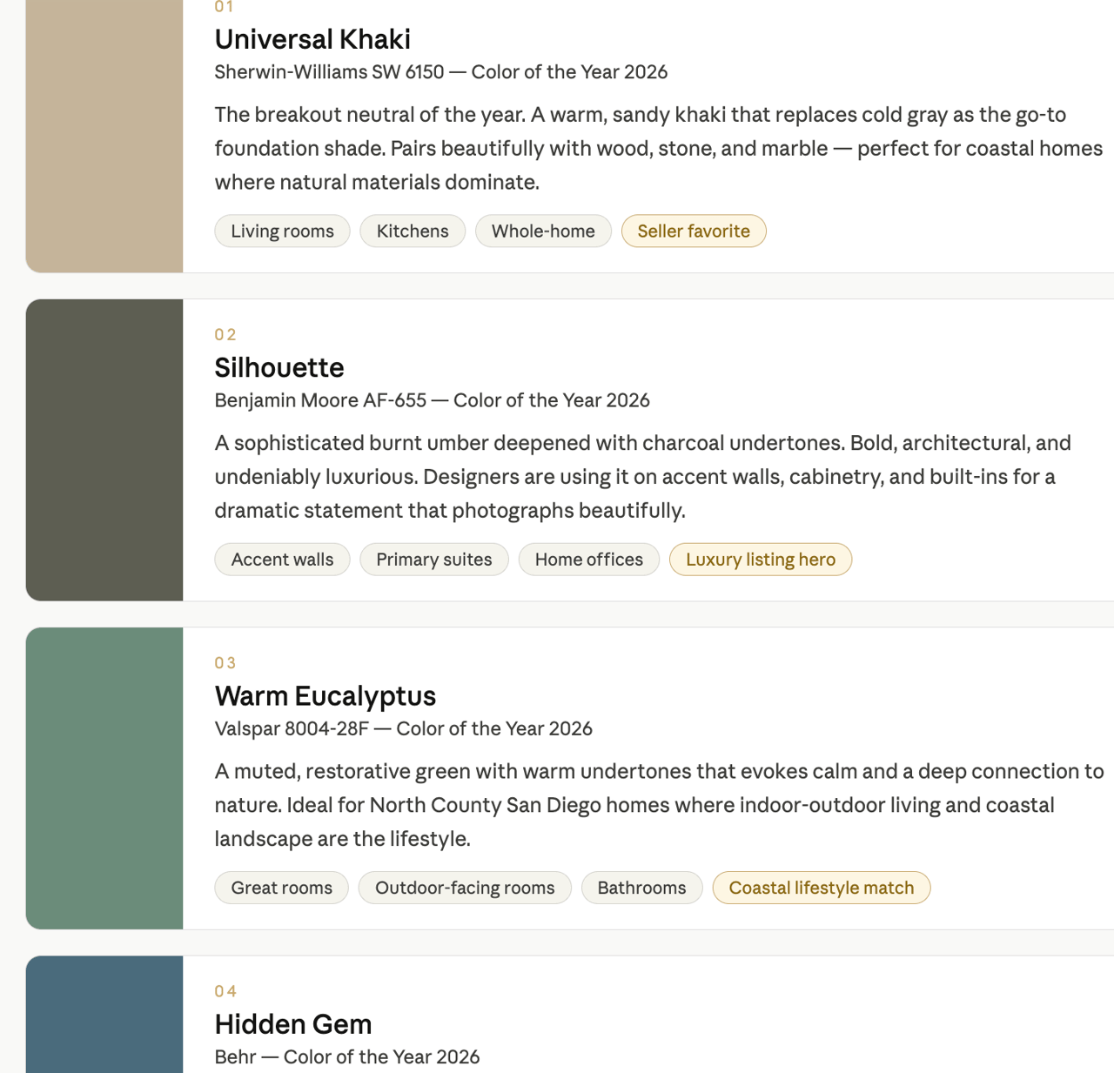Select the Accent walls tag under Silhouette
This screenshot has height=1073, width=1114.
click(x=282, y=559)
